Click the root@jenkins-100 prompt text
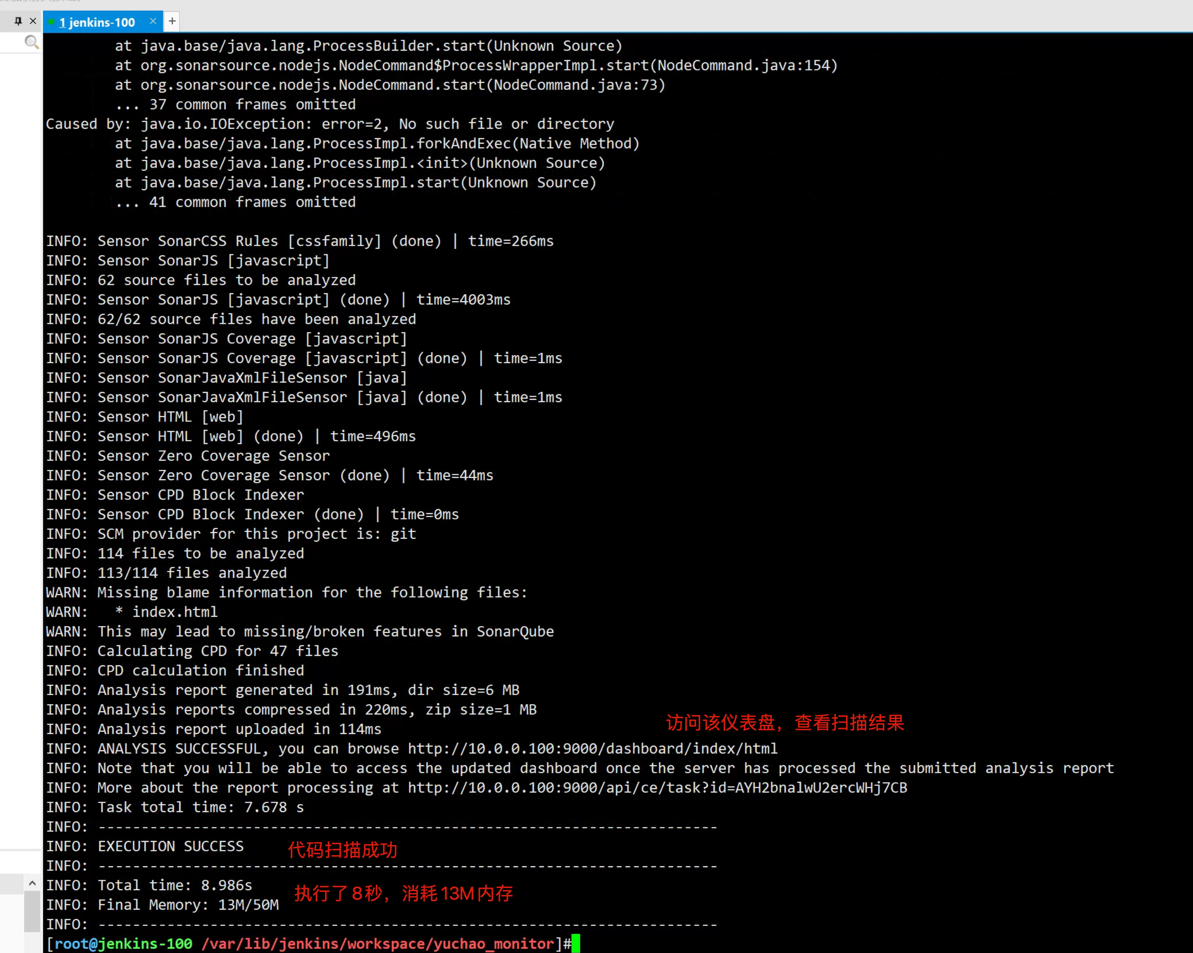 123,944
